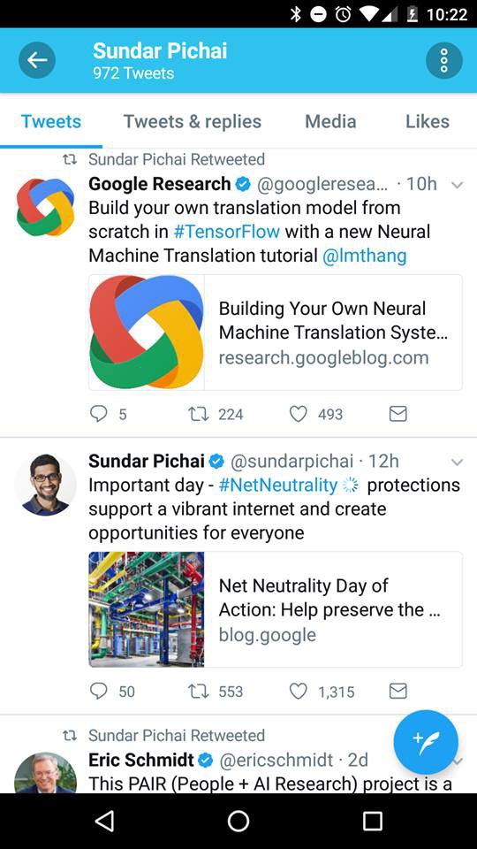Image resolution: width=477 pixels, height=849 pixels.
Task: Share Google Research tweet via message icon
Action: pyautogui.click(x=398, y=414)
